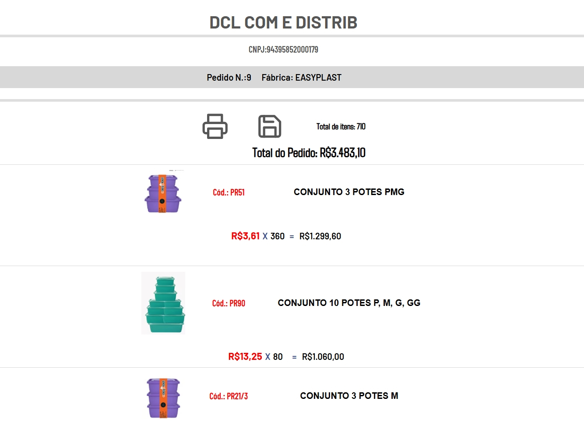Open purple PR21/3 pots product image

[163, 398]
